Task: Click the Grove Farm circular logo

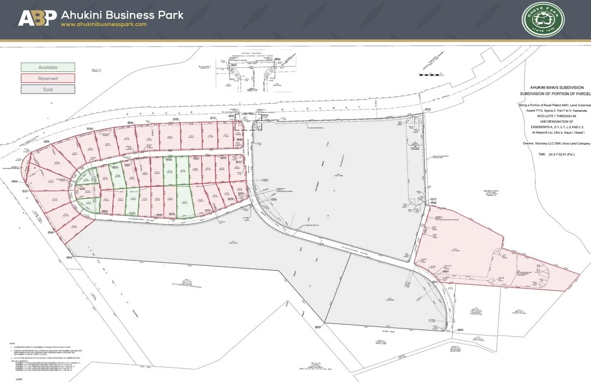Action: [543, 19]
